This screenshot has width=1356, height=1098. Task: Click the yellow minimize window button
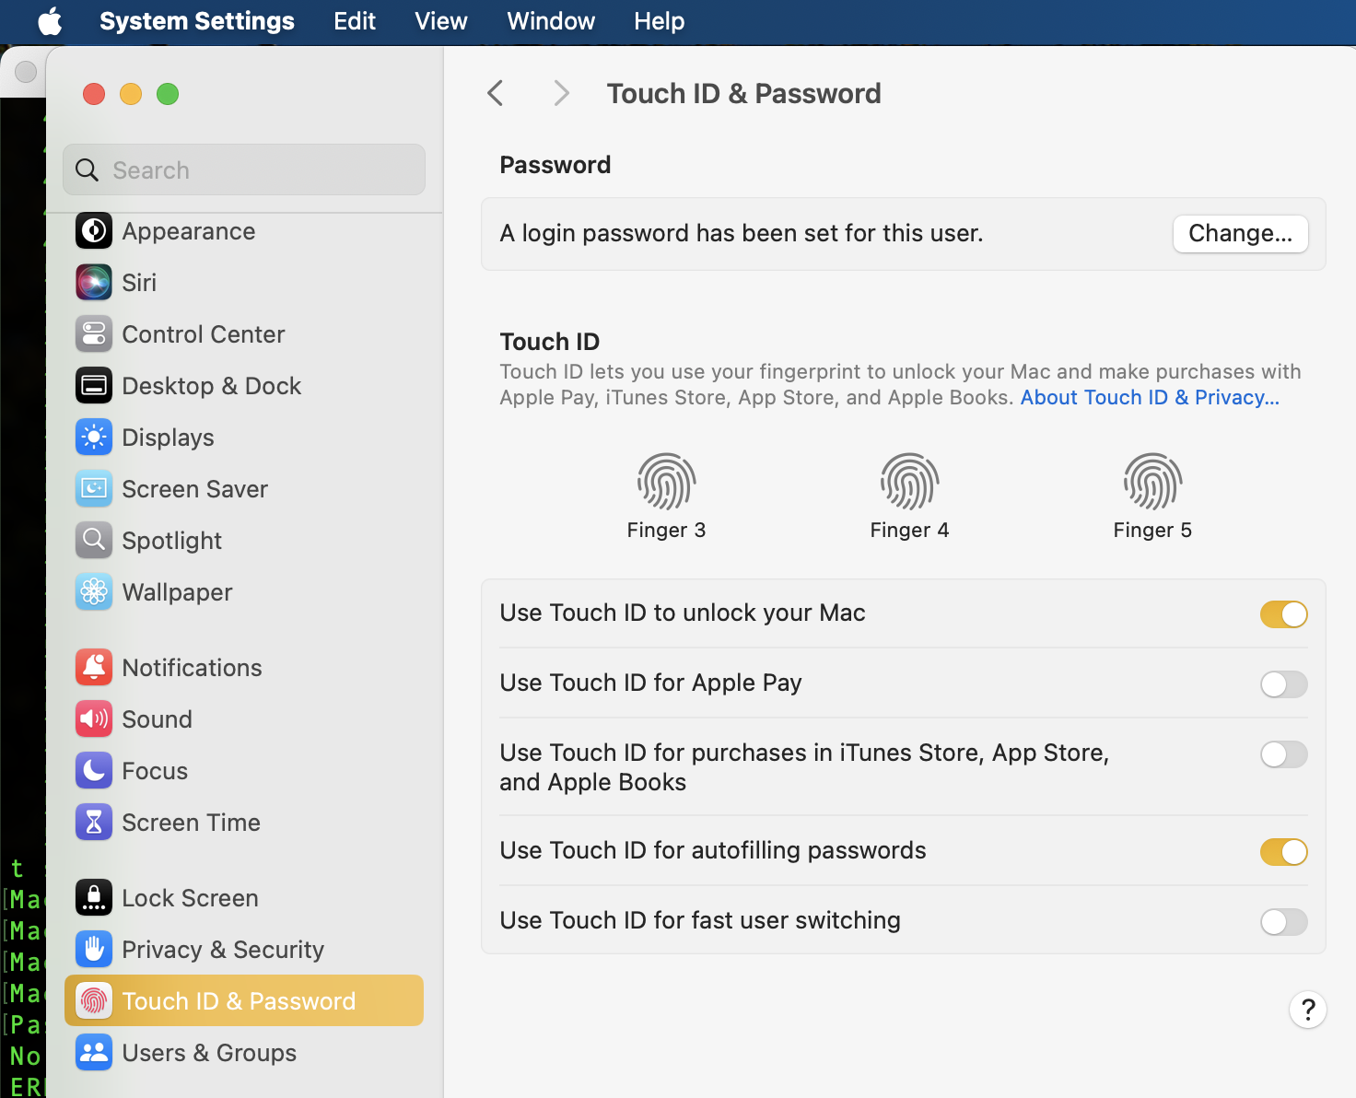click(x=131, y=94)
